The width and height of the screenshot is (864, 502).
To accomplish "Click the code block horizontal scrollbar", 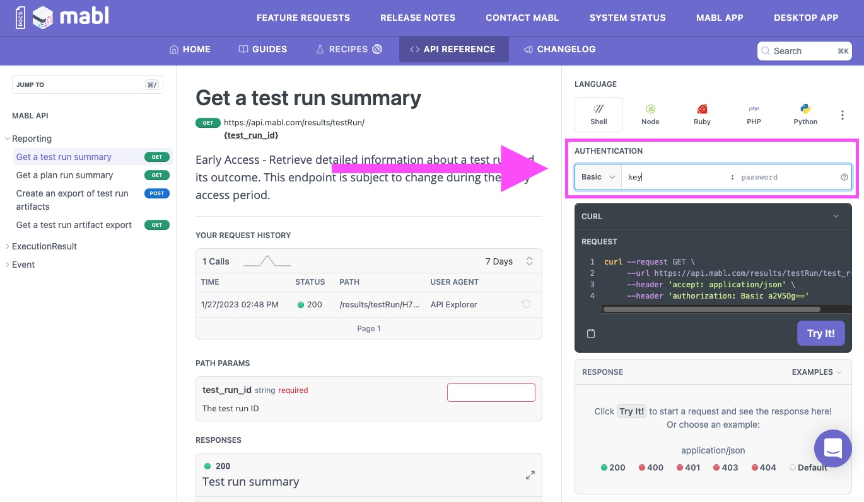I will click(x=711, y=309).
